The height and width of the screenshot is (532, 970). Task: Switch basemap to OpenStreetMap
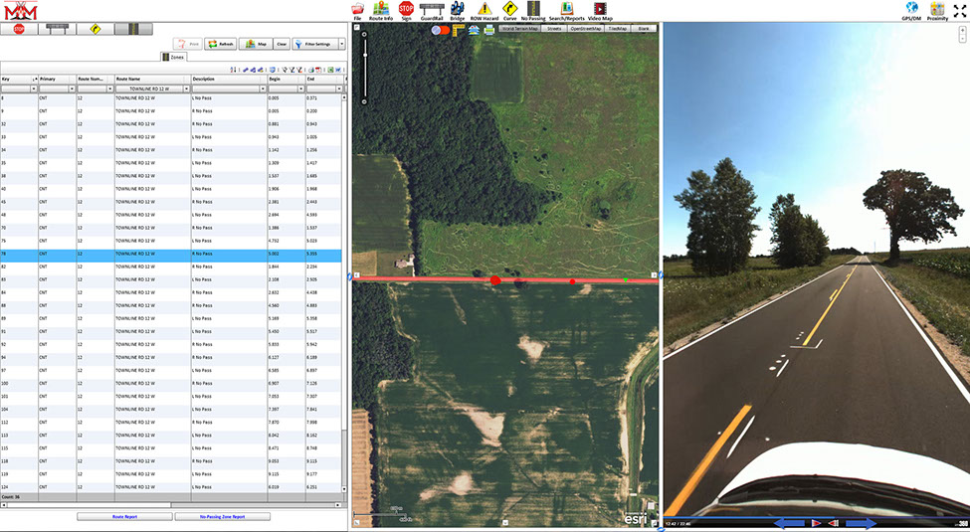584,30
